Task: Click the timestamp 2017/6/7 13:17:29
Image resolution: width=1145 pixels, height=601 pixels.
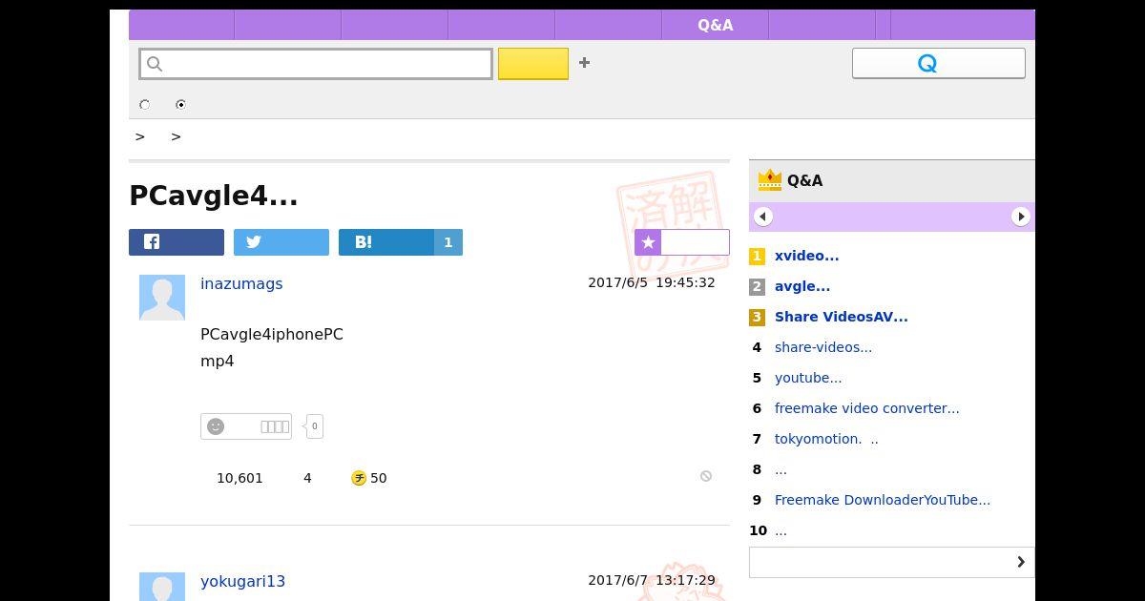Action: (x=652, y=580)
